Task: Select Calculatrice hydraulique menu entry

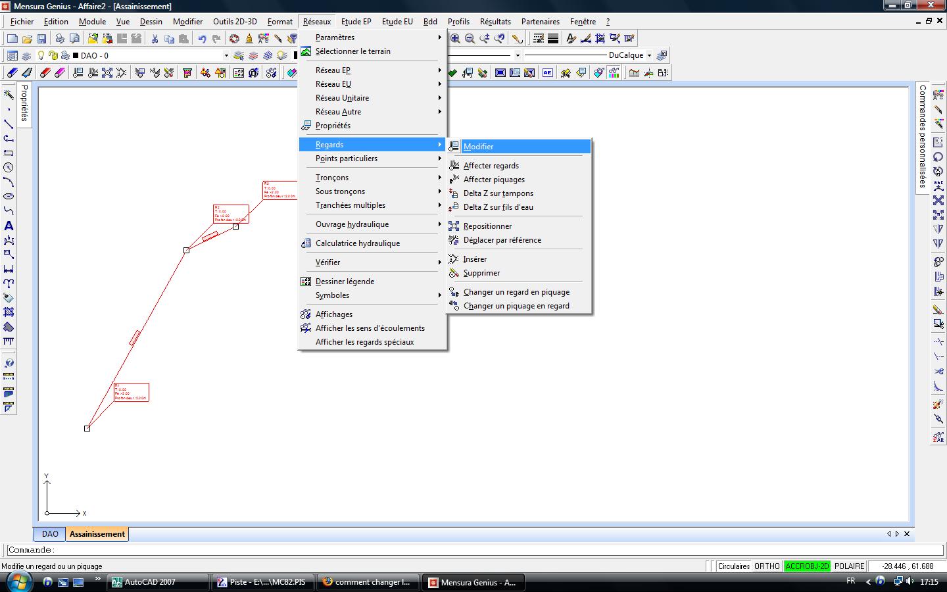Action: [x=373, y=243]
